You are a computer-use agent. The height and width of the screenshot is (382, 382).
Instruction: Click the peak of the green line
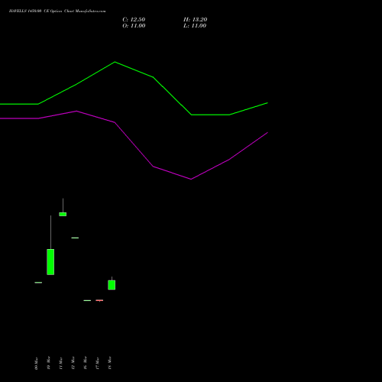pyautogui.click(x=115, y=62)
